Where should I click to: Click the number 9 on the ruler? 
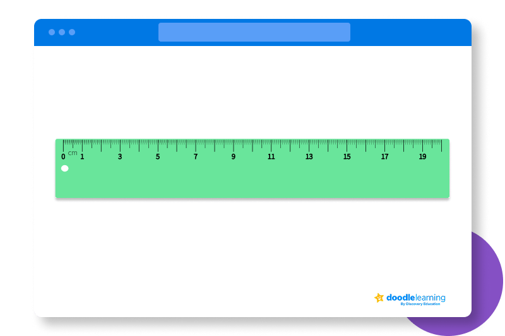(234, 156)
